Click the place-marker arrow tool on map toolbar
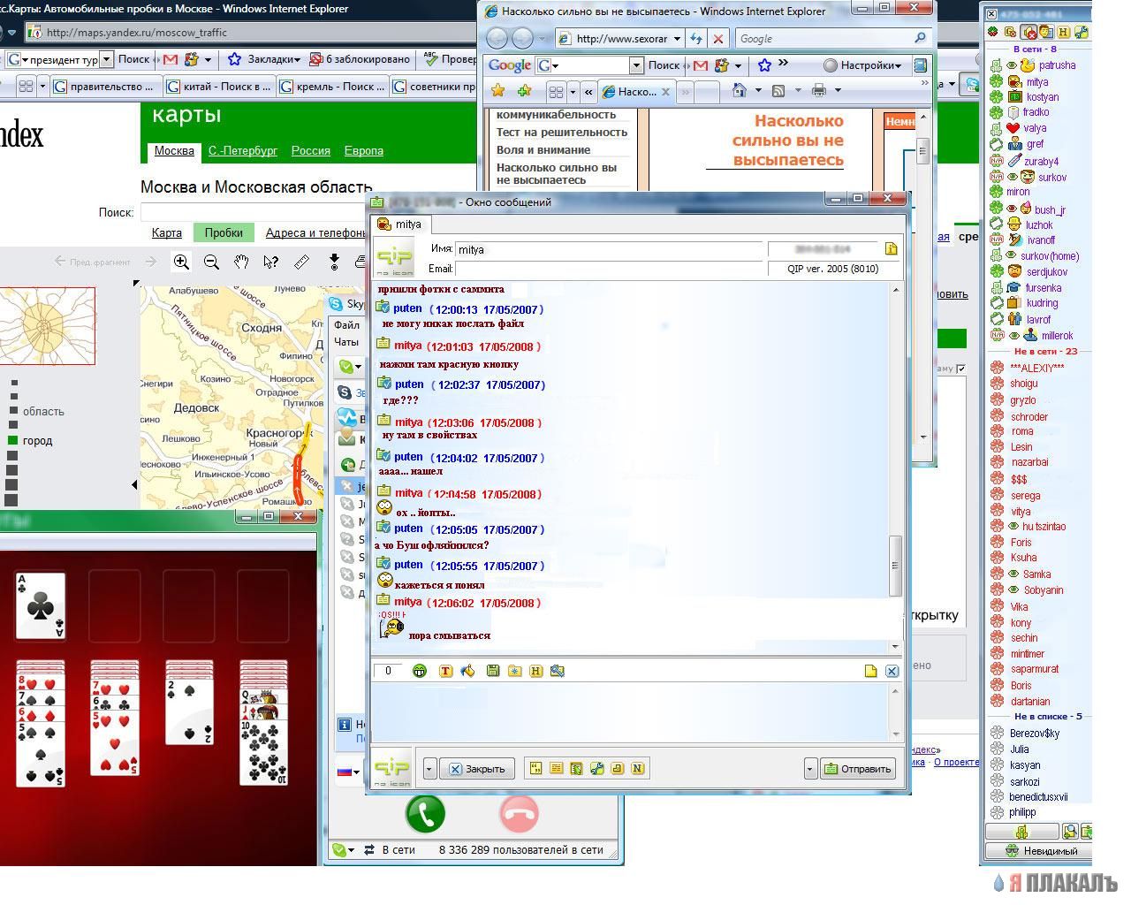Viewport: 1131px width, 905px height. point(334,262)
